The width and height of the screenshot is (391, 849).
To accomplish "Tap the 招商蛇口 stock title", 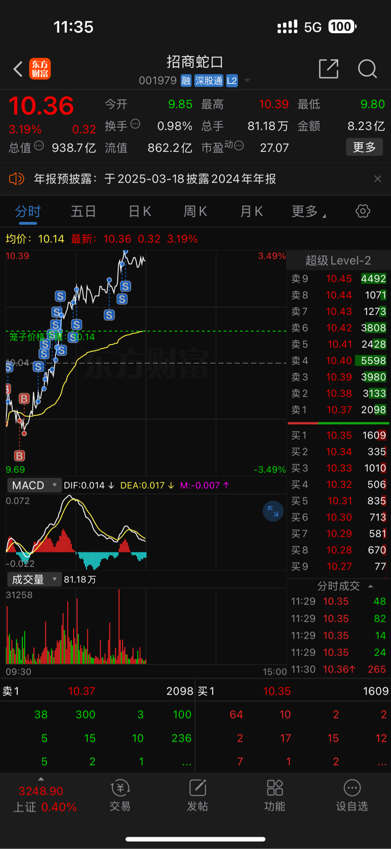I will pos(195,62).
